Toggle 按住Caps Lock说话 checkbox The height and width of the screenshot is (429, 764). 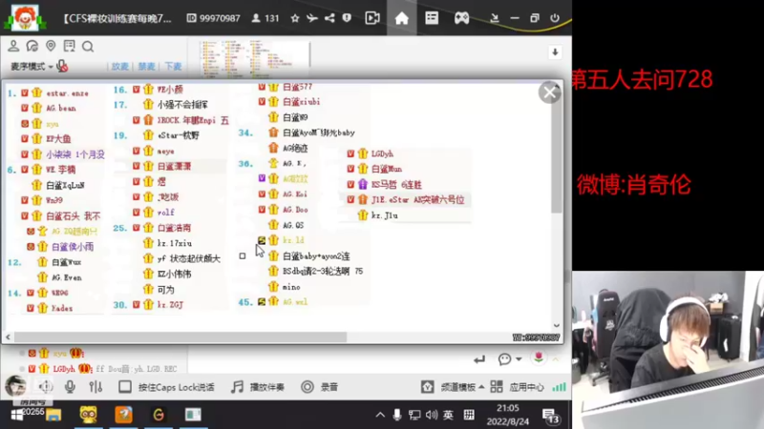coord(125,387)
